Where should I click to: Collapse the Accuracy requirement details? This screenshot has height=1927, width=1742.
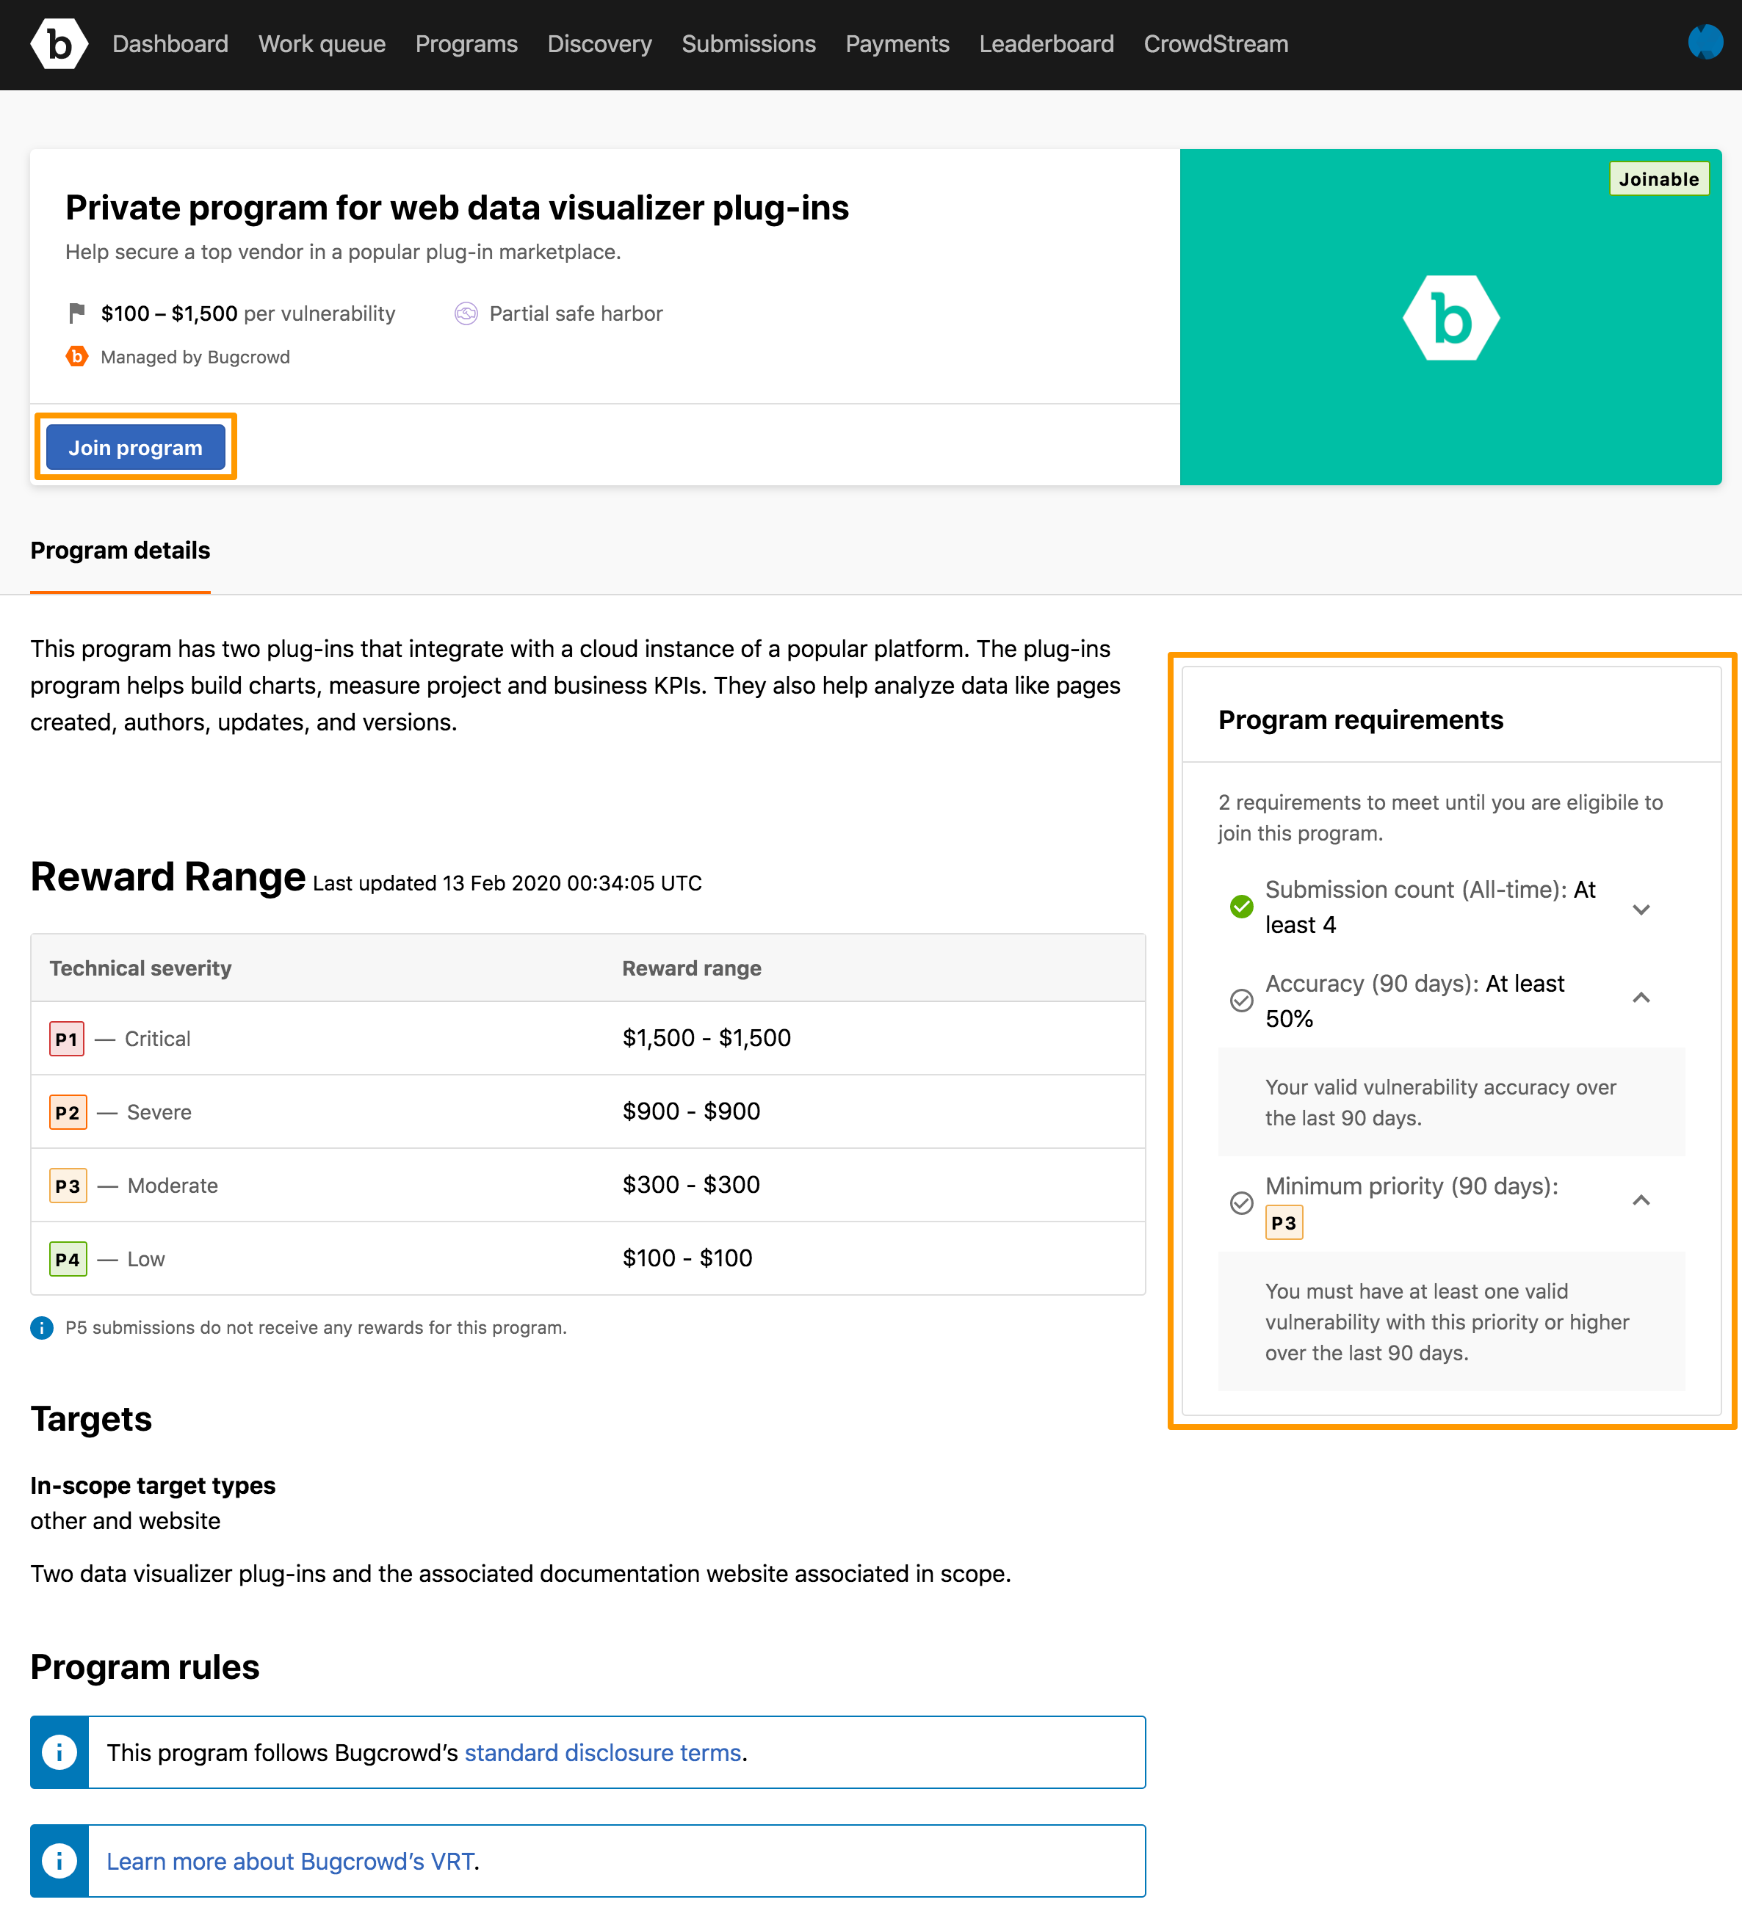(x=1641, y=998)
